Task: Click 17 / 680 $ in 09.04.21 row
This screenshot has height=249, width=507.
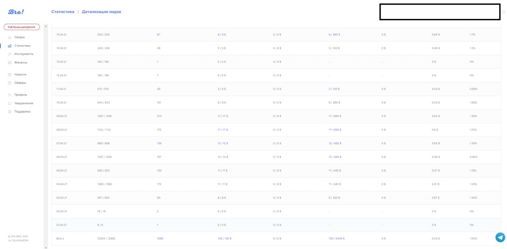Action: pos(335,116)
